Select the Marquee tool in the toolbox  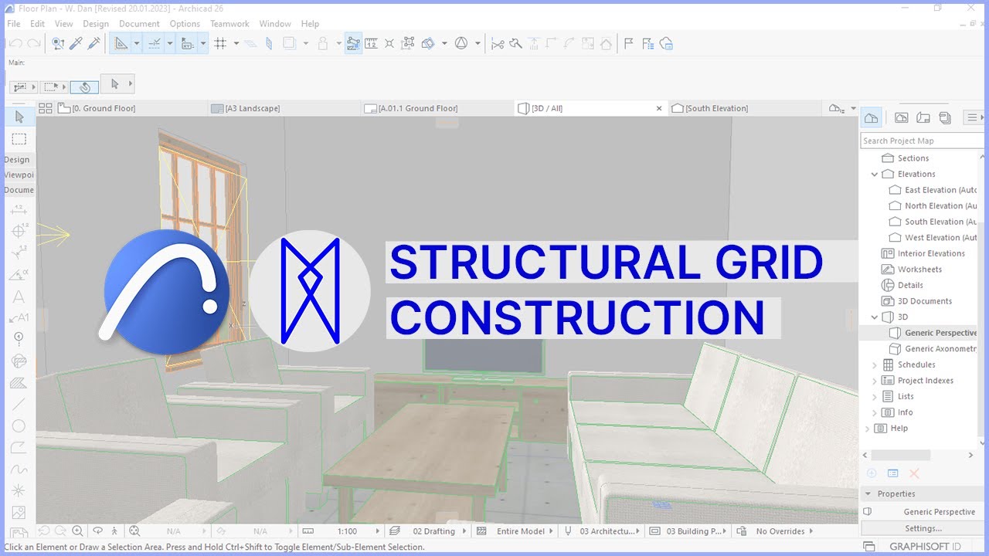pos(19,139)
